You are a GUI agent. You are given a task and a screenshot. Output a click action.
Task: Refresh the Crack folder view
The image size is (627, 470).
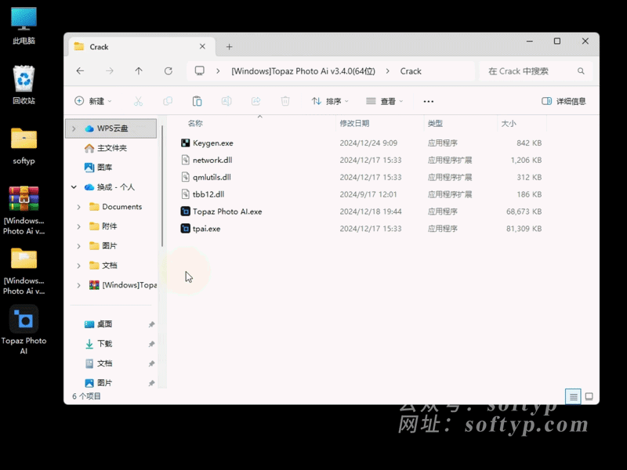click(169, 70)
